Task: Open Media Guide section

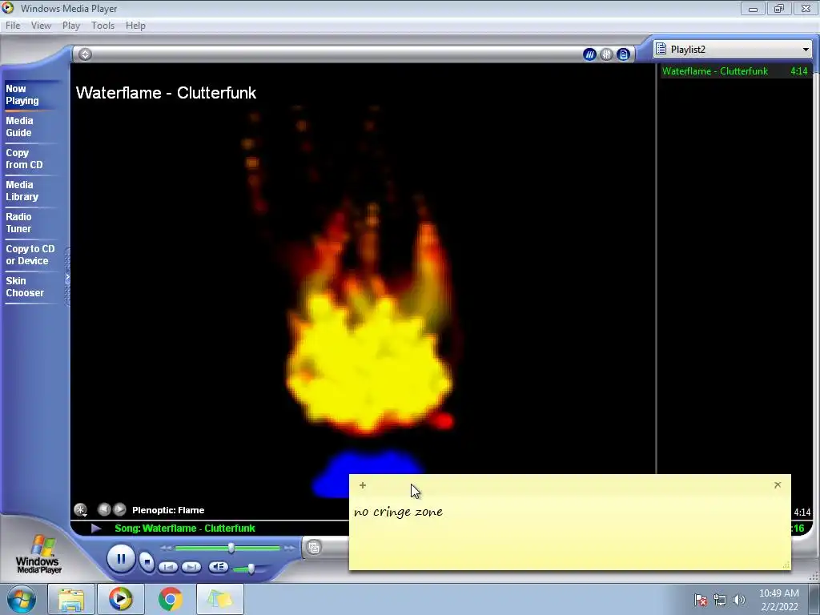Action: (19, 127)
